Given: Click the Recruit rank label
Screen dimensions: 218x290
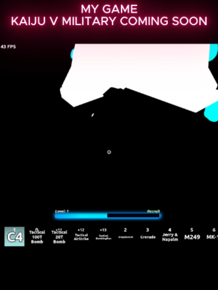Looking at the screenshot, I should (153, 211).
